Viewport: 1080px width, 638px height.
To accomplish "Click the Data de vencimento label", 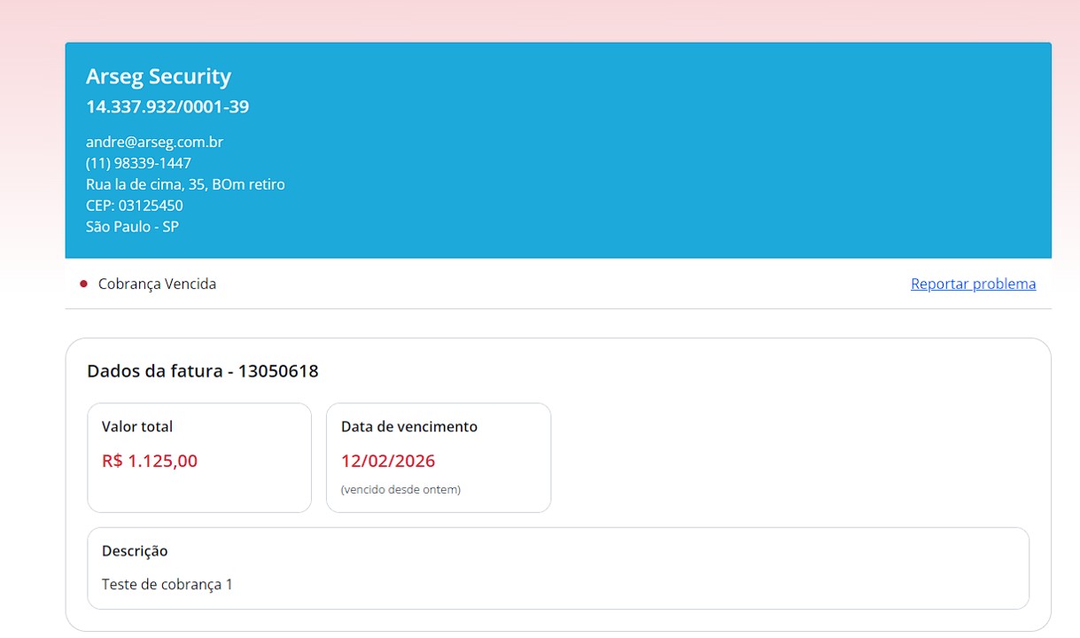I will 409,427.
